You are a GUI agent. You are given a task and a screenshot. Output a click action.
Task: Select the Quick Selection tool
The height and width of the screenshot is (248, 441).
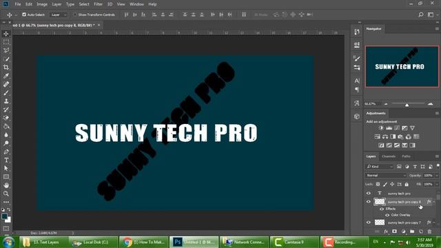tap(6, 59)
